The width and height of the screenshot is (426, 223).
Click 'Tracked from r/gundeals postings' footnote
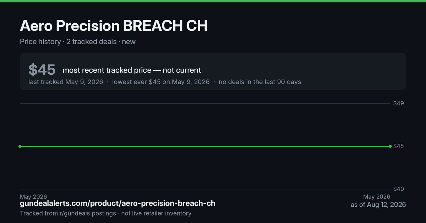tap(68, 213)
